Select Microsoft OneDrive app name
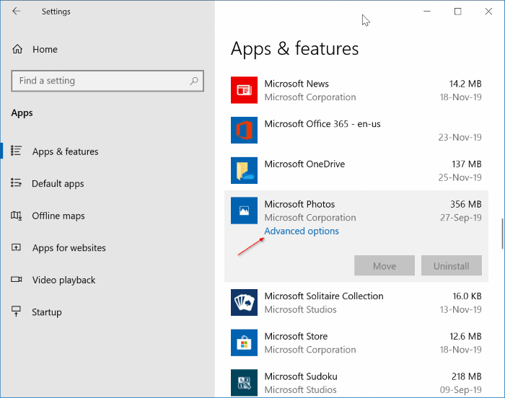The height and width of the screenshot is (398, 505). pyautogui.click(x=304, y=164)
